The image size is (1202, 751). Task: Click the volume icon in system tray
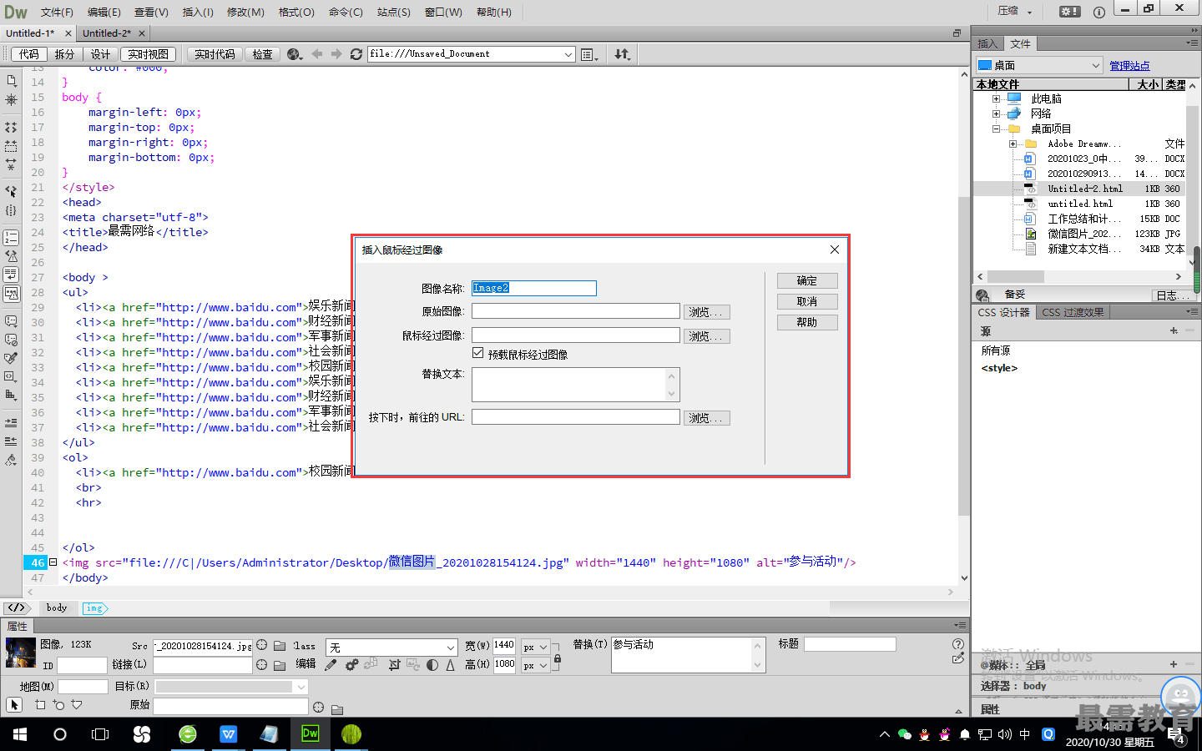pos(1004,734)
